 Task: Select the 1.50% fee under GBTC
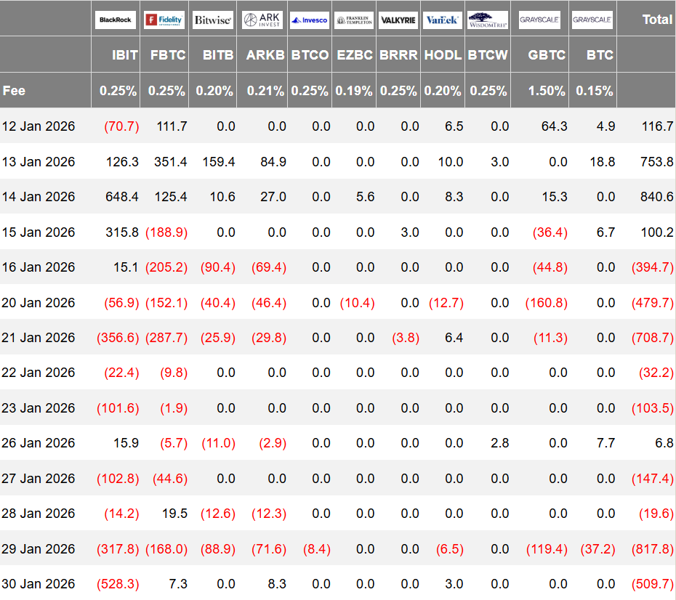point(547,91)
